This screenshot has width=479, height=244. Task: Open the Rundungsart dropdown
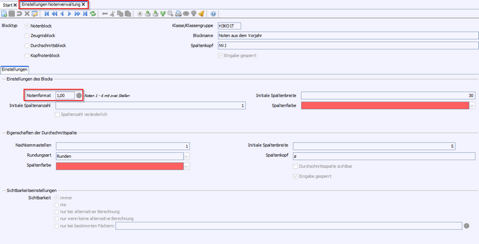[187, 157]
